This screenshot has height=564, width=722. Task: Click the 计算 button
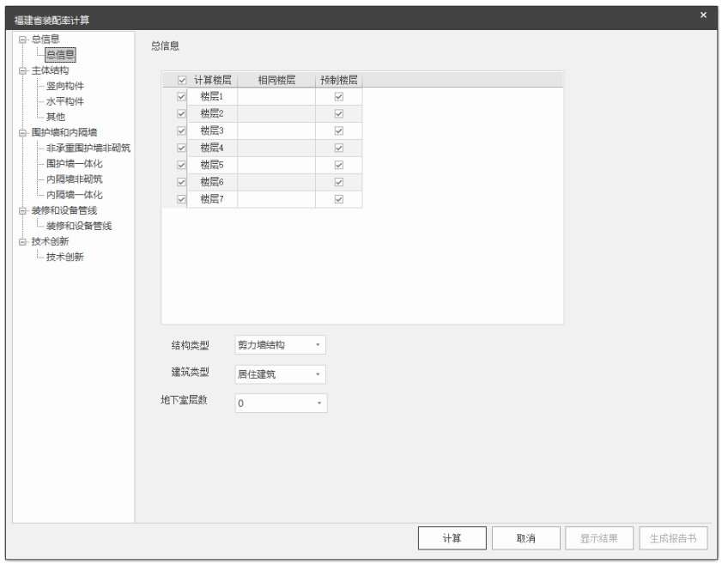(x=452, y=538)
